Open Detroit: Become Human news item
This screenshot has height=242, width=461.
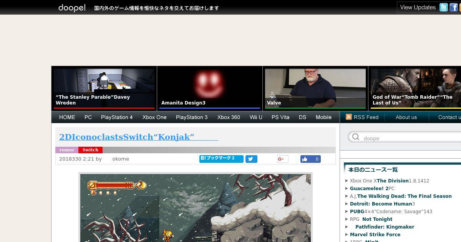(x=382, y=204)
